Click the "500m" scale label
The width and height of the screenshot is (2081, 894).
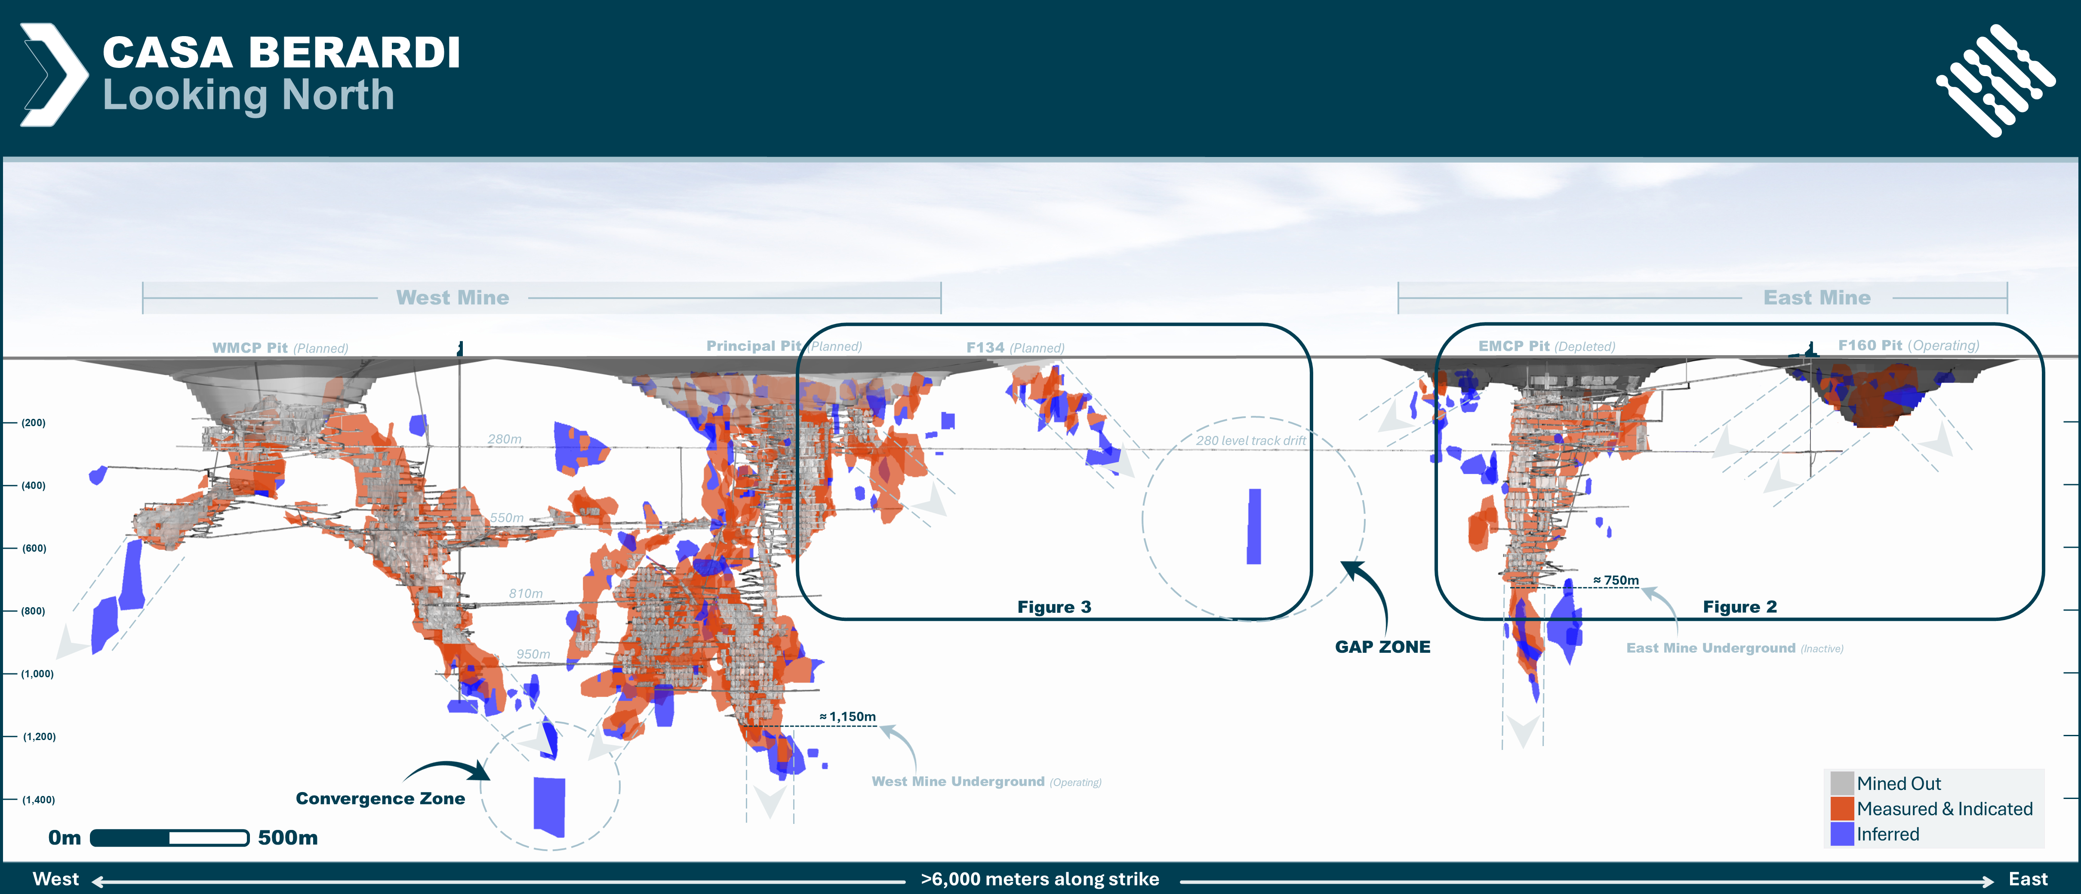(x=288, y=838)
